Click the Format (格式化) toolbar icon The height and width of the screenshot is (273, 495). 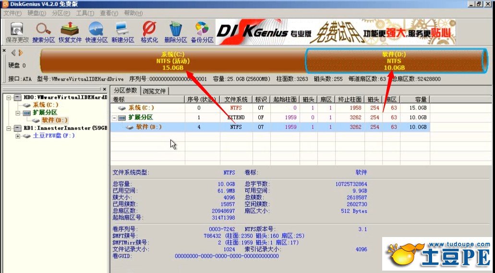coord(149,32)
